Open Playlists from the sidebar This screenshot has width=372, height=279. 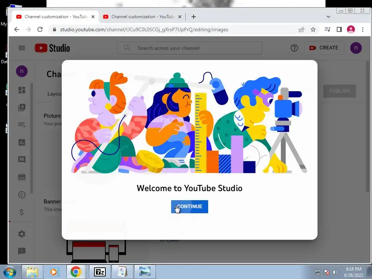coord(22,125)
